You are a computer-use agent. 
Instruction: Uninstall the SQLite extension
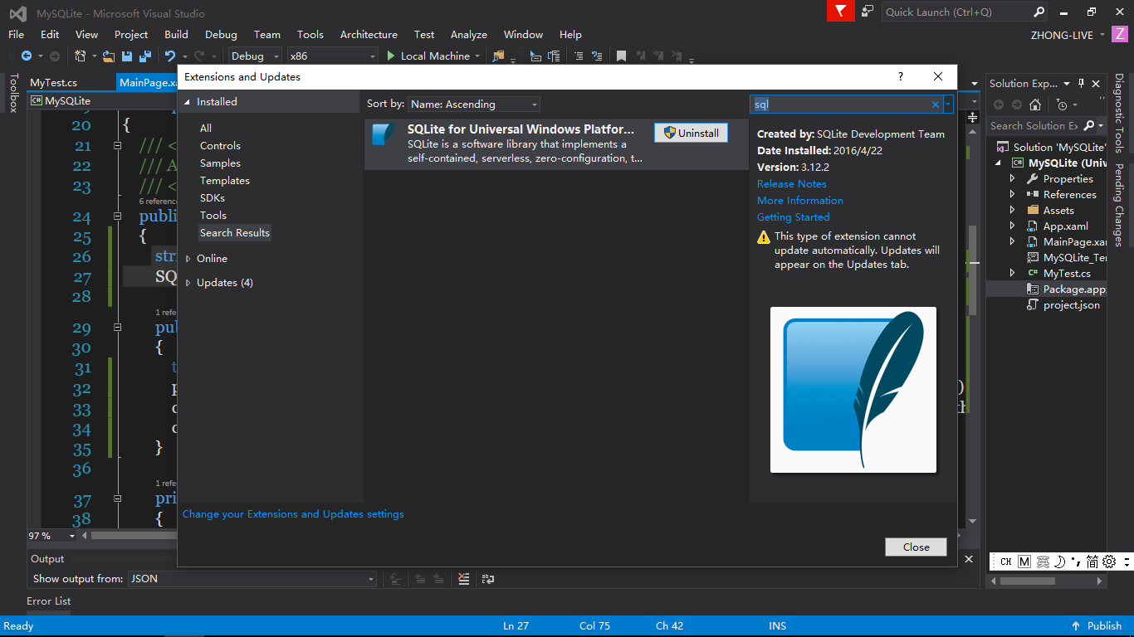click(691, 133)
